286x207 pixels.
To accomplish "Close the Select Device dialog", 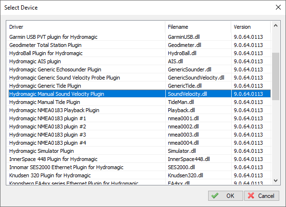I will point(278,8).
